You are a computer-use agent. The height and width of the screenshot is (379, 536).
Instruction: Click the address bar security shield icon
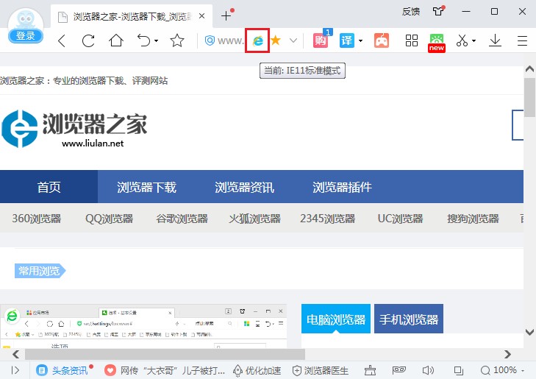(210, 40)
